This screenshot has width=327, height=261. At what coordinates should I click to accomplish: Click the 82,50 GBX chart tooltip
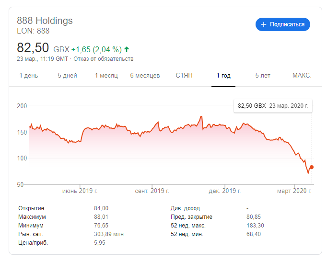pyautogui.click(x=272, y=105)
